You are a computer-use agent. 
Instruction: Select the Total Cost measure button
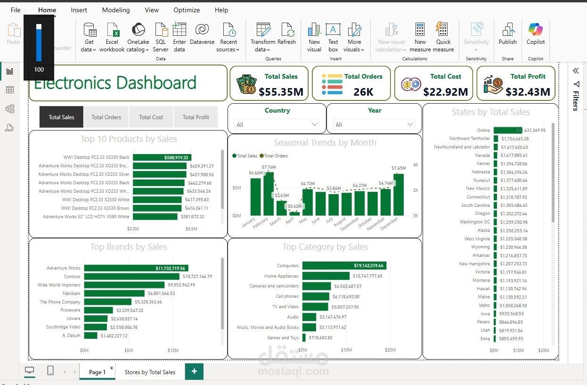[151, 117]
